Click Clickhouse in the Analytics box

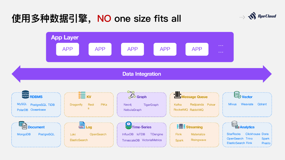click(x=253, y=134)
